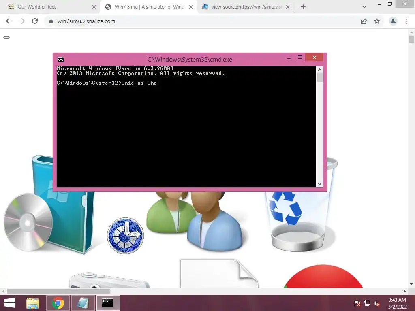415x311 pixels.
Task: Minimize the cmd.exe window
Action: click(289, 58)
